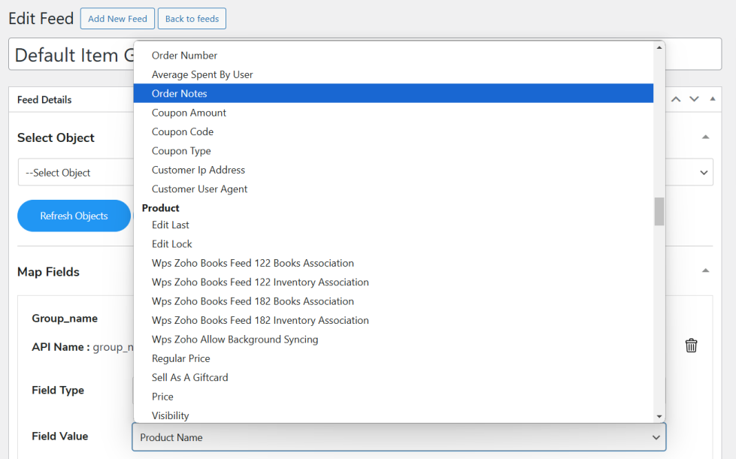
Task: Go back via Back to feeds button
Action: [192, 19]
